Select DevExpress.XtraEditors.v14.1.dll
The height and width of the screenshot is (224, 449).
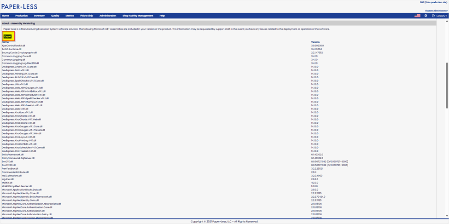(x=18, y=123)
